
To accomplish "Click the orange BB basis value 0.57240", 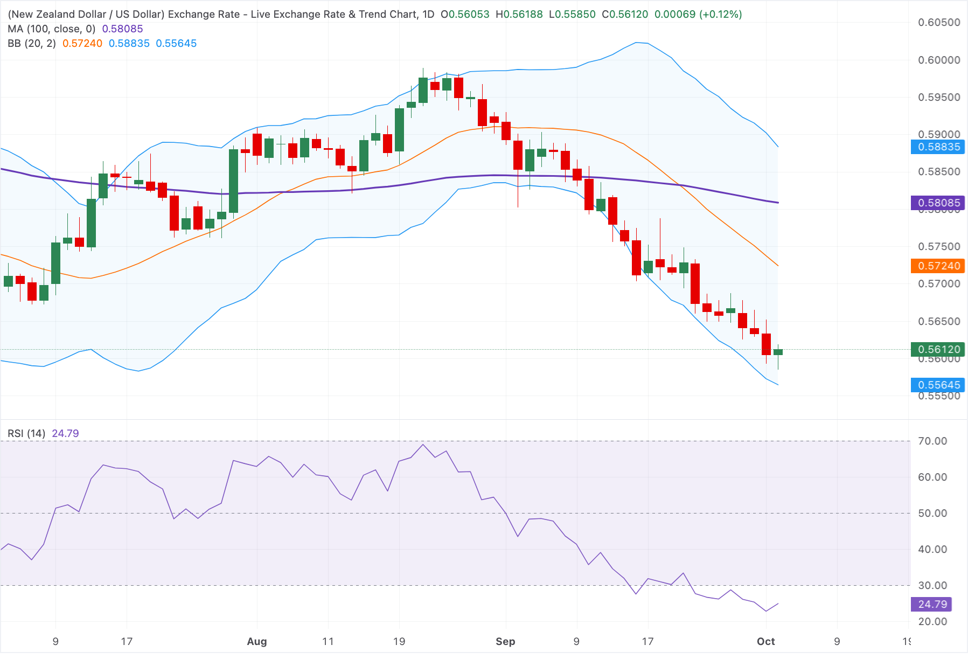I will (82, 43).
